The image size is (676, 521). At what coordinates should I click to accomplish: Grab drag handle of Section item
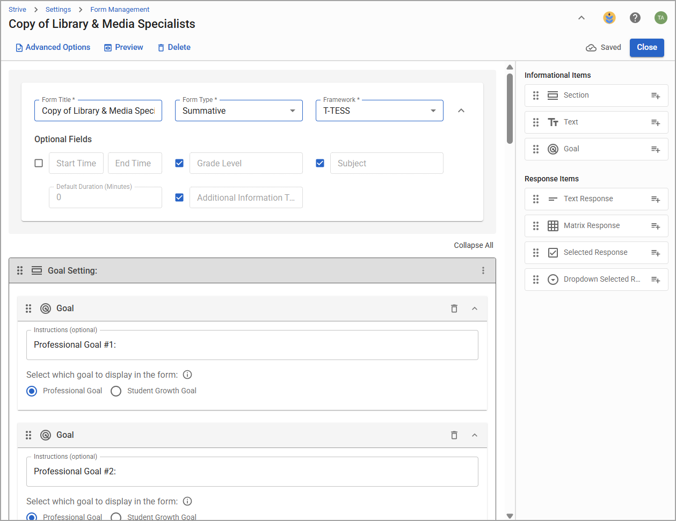pos(536,96)
